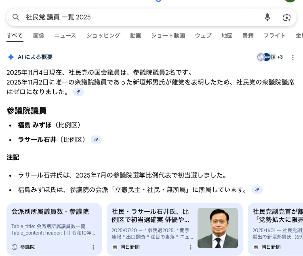Click the search query input field
Image resolution: width=303 pixels, height=256 pixels.
[137, 17]
